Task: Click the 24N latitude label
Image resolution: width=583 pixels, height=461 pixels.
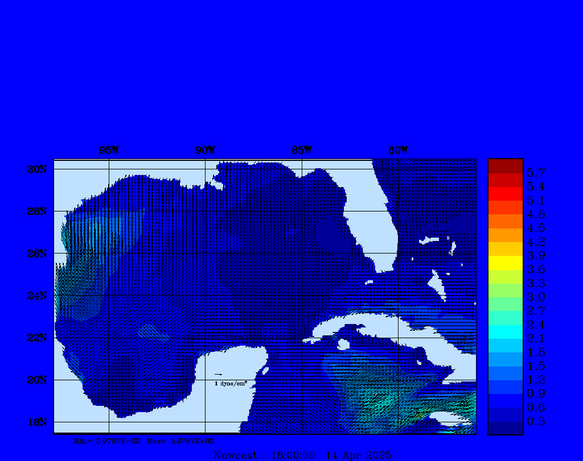Action: tap(36, 296)
